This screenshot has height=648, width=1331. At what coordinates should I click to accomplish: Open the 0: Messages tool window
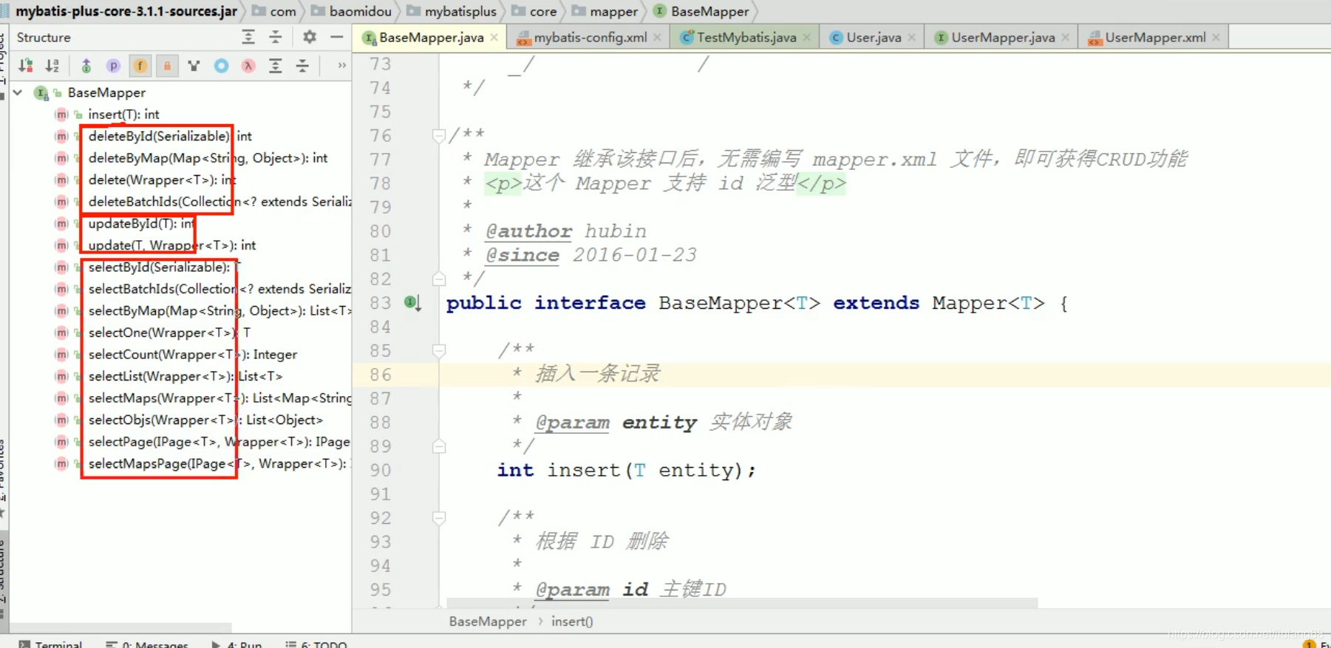pyautogui.click(x=147, y=644)
